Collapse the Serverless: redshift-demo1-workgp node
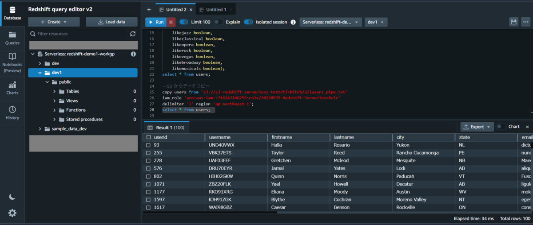The height and width of the screenshot is (225, 533). [33, 54]
